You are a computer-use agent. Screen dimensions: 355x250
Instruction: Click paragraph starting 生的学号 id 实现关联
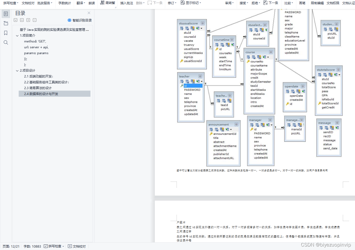click(258, 238)
